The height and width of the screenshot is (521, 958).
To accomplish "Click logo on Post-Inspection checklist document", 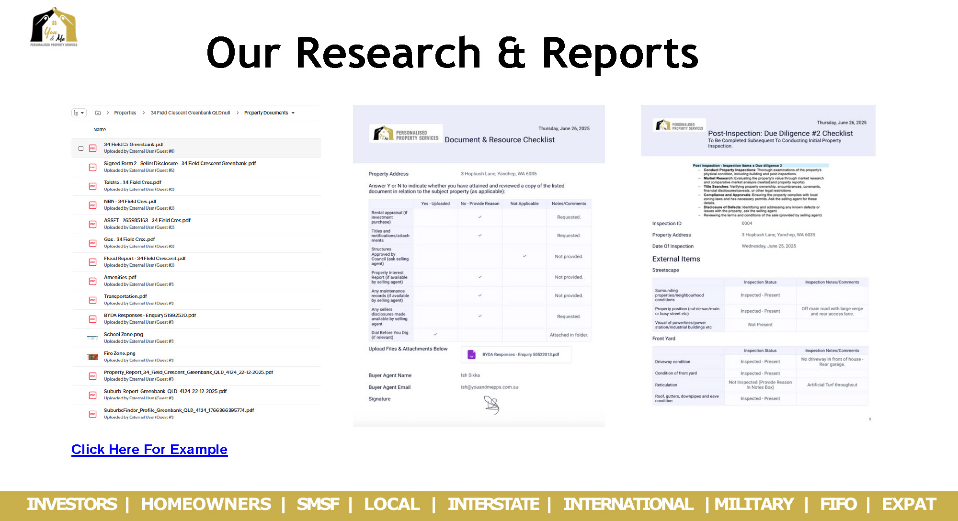I will click(679, 125).
